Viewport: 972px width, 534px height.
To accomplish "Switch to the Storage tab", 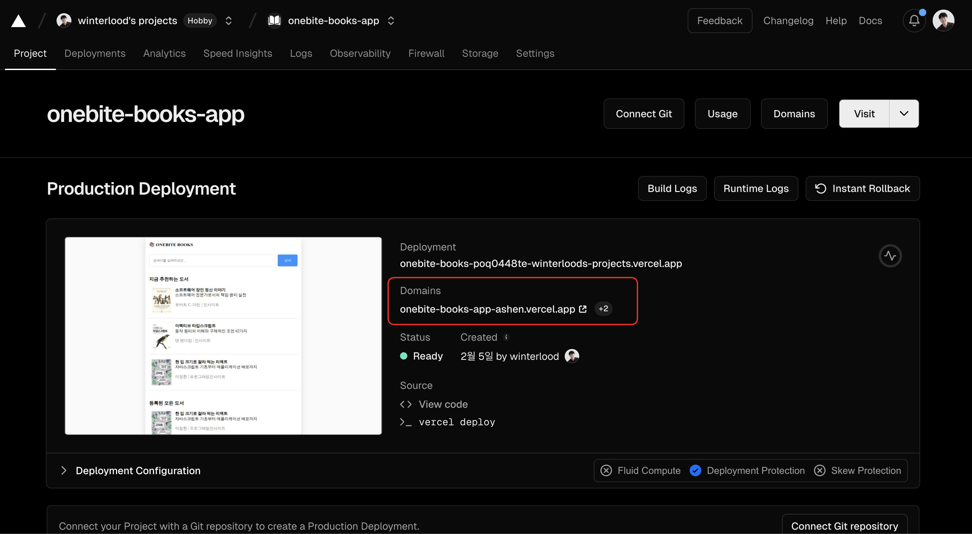I will 480,53.
